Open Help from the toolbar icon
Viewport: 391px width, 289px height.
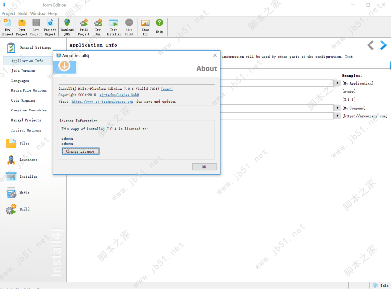coord(159,25)
